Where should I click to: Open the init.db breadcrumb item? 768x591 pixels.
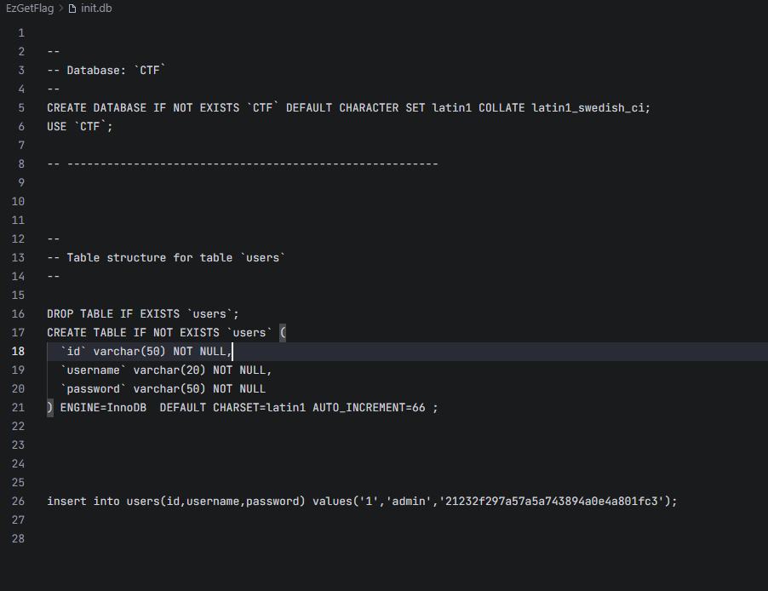[x=96, y=9]
